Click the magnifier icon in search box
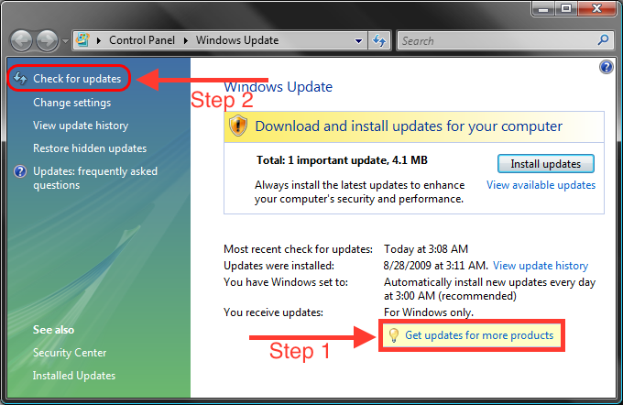Screen dimensions: 623x405 coord(603,40)
